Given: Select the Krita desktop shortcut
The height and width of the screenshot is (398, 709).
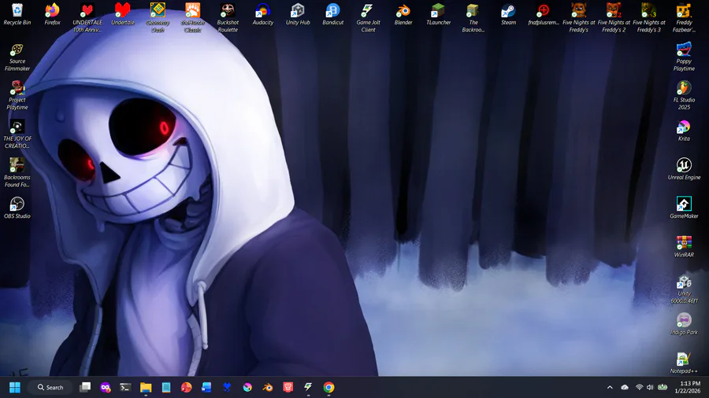Looking at the screenshot, I should click(x=684, y=131).
